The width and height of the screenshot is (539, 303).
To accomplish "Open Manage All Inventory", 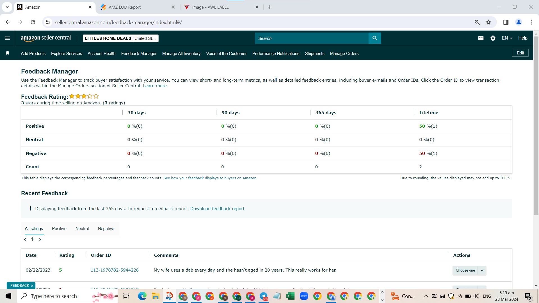I will (181, 54).
